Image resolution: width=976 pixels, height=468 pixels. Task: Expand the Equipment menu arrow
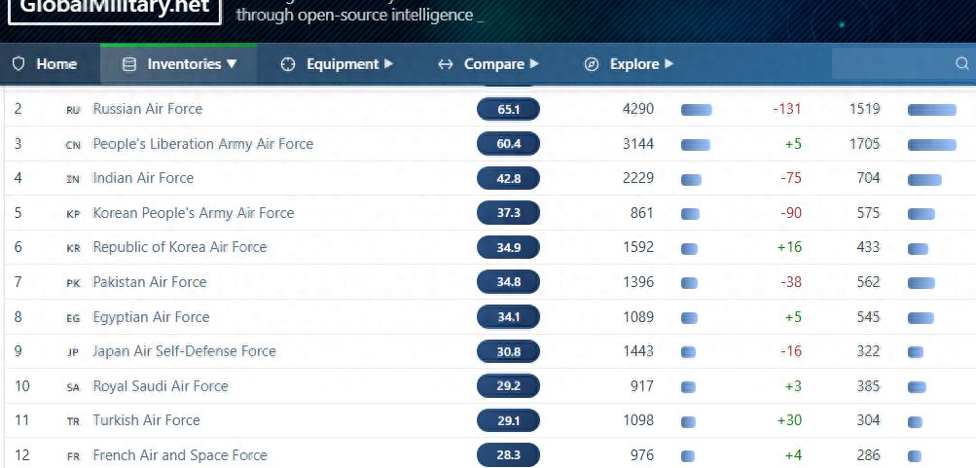coord(389,64)
